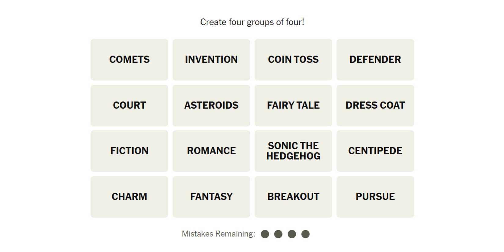The width and height of the screenshot is (504, 252).
Task: Select the FANTASY tile
Action: tap(211, 197)
